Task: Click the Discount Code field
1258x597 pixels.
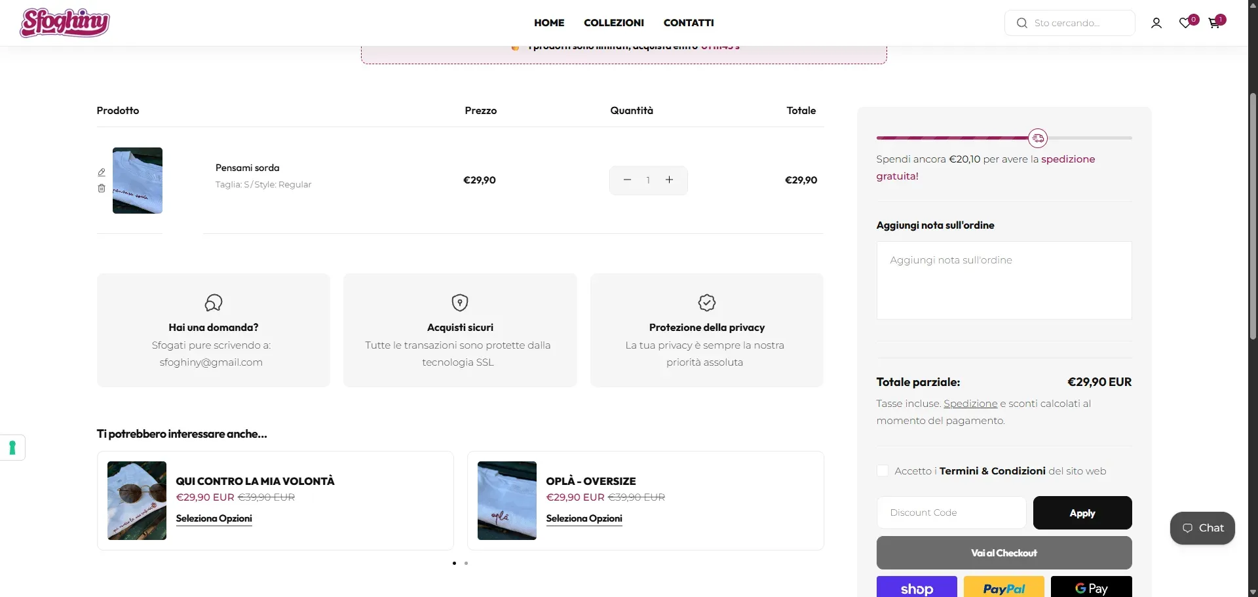Action: (x=951, y=512)
